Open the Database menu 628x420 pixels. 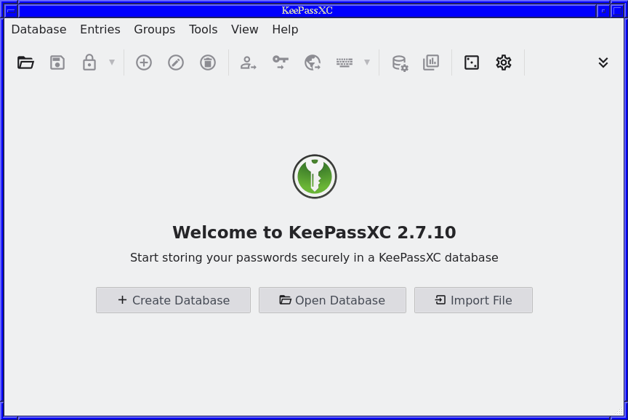click(x=39, y=29)
